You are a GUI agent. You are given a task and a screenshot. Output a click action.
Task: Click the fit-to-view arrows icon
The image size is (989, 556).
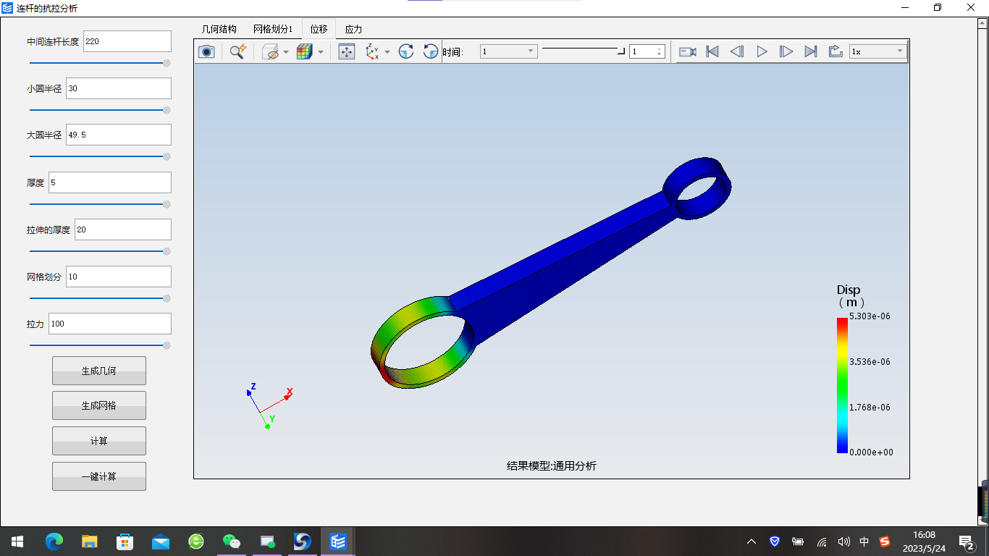tap(347, 51)
